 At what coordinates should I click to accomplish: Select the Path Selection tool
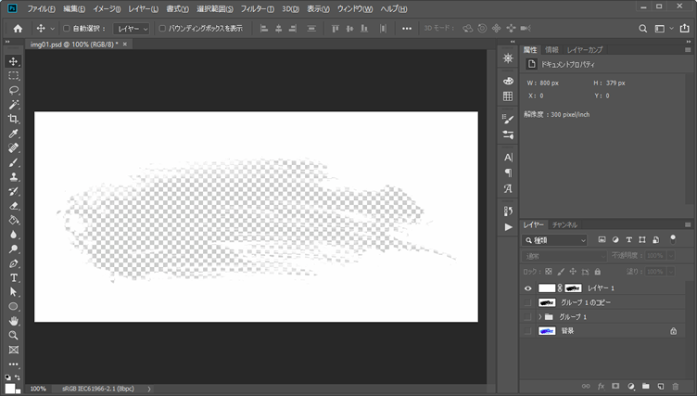click(x=13, y=292)
